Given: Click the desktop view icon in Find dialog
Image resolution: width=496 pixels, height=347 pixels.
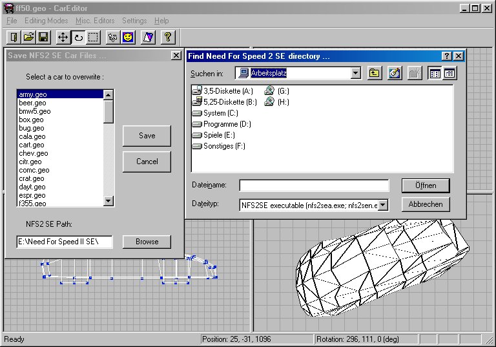Looking at the screenshot, I should (x=395, y=74).
